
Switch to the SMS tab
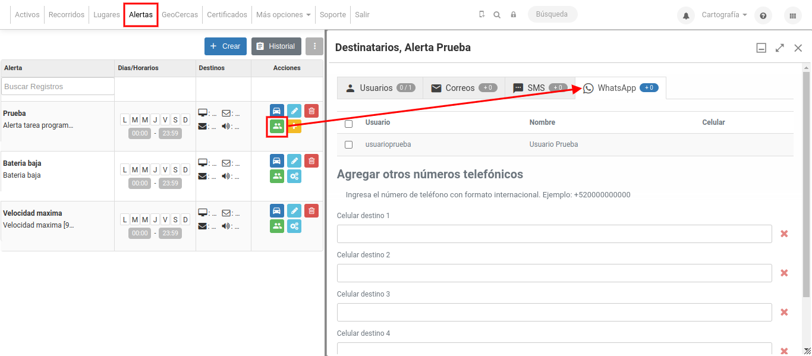click(540, 88)
